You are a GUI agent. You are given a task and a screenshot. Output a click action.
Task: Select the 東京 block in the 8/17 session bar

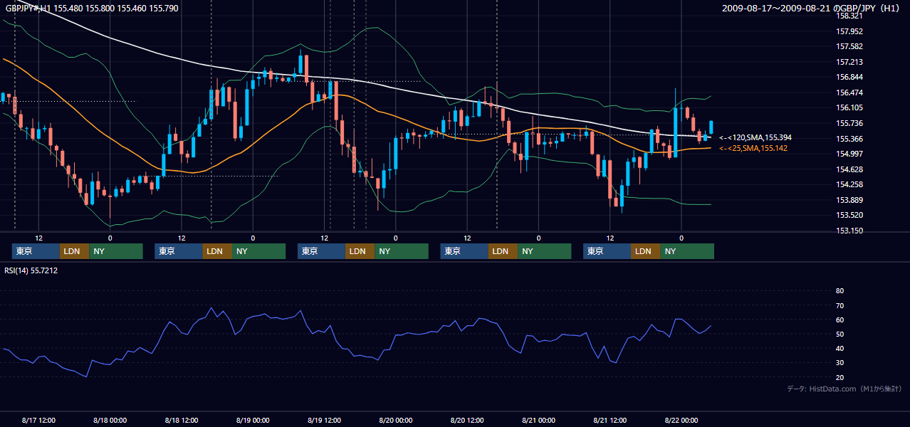pyautogui.click(x=36, y=251)
